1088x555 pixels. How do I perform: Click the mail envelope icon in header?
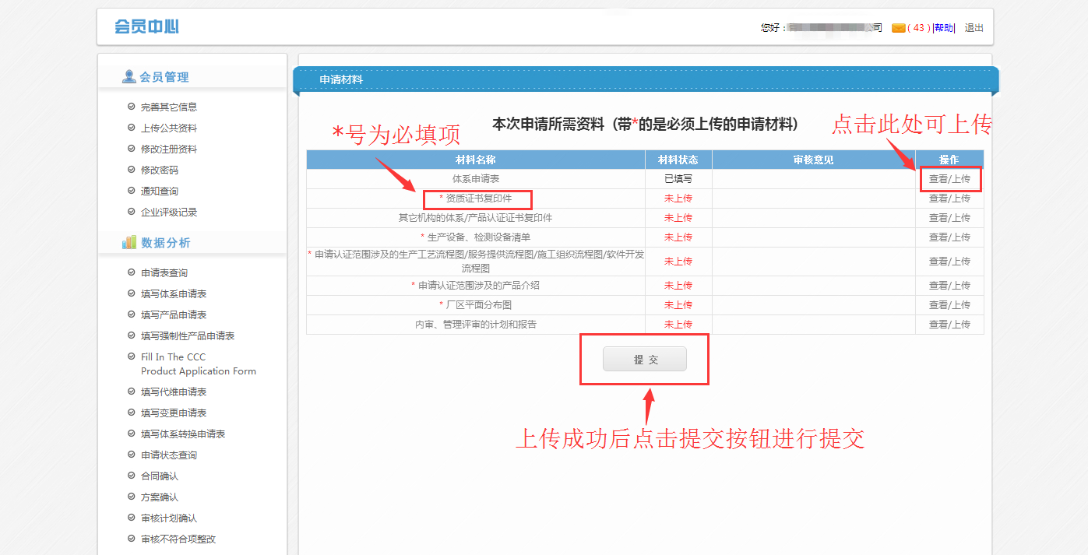pos(898,28)
